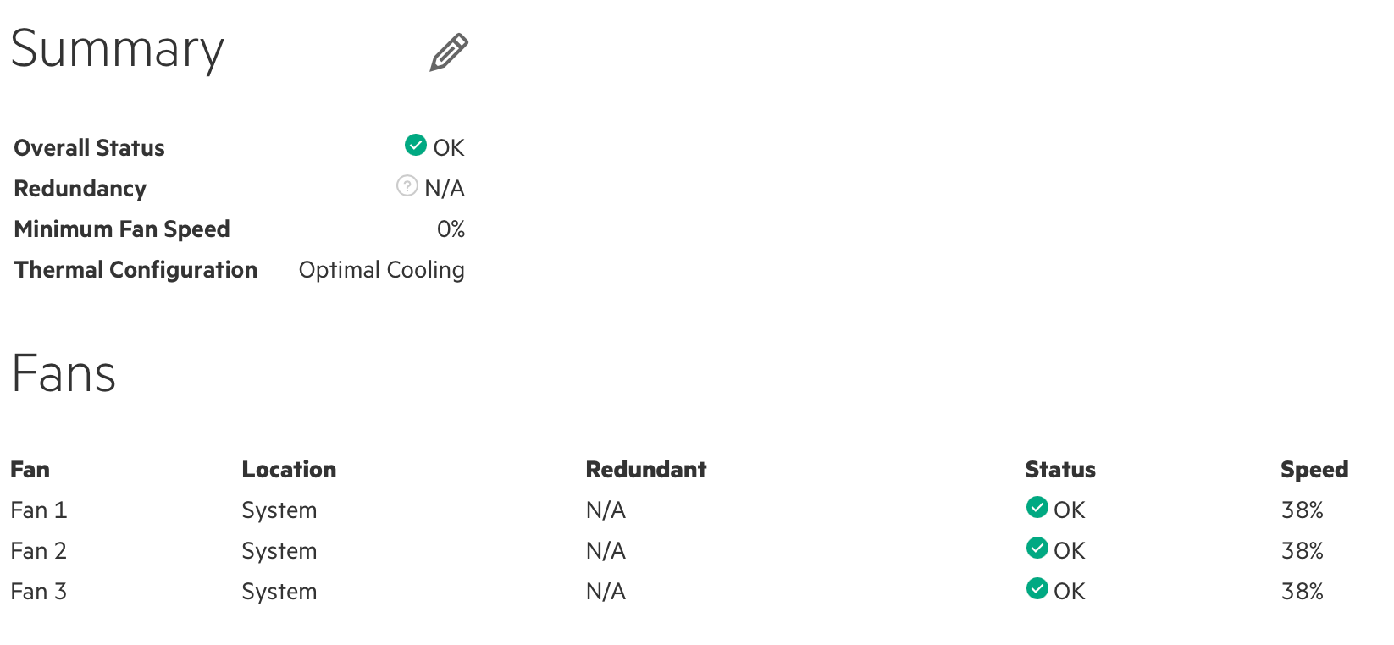
Task: Sort by the Status column header
Action: [1060, 470]
